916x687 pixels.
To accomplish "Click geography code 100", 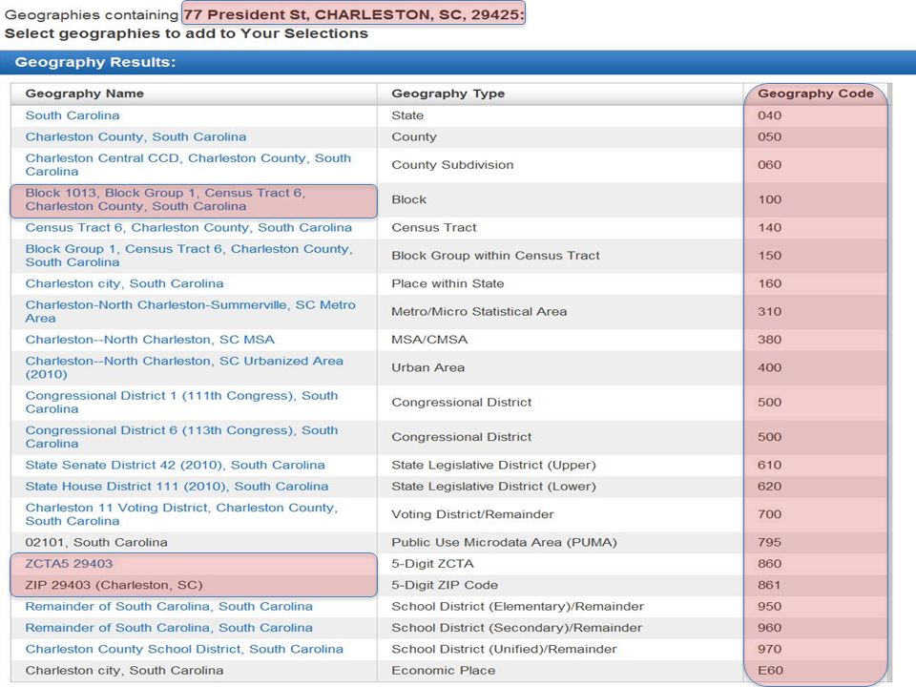I will [x=769, y=199].
